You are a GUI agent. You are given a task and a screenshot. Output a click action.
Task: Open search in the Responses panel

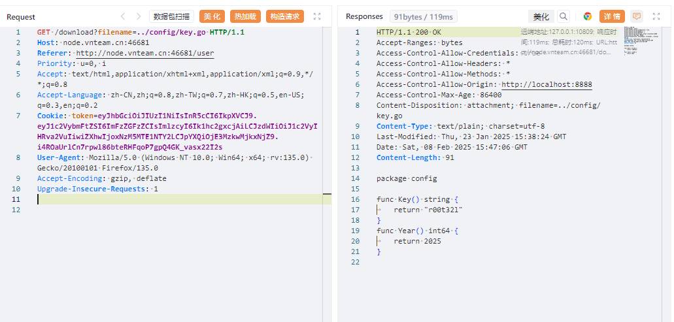pyautogui.click(x=563, y=16)
